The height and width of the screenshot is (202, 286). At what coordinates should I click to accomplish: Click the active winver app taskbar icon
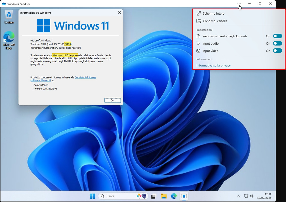pyautogui.click(x=184, y=196)
